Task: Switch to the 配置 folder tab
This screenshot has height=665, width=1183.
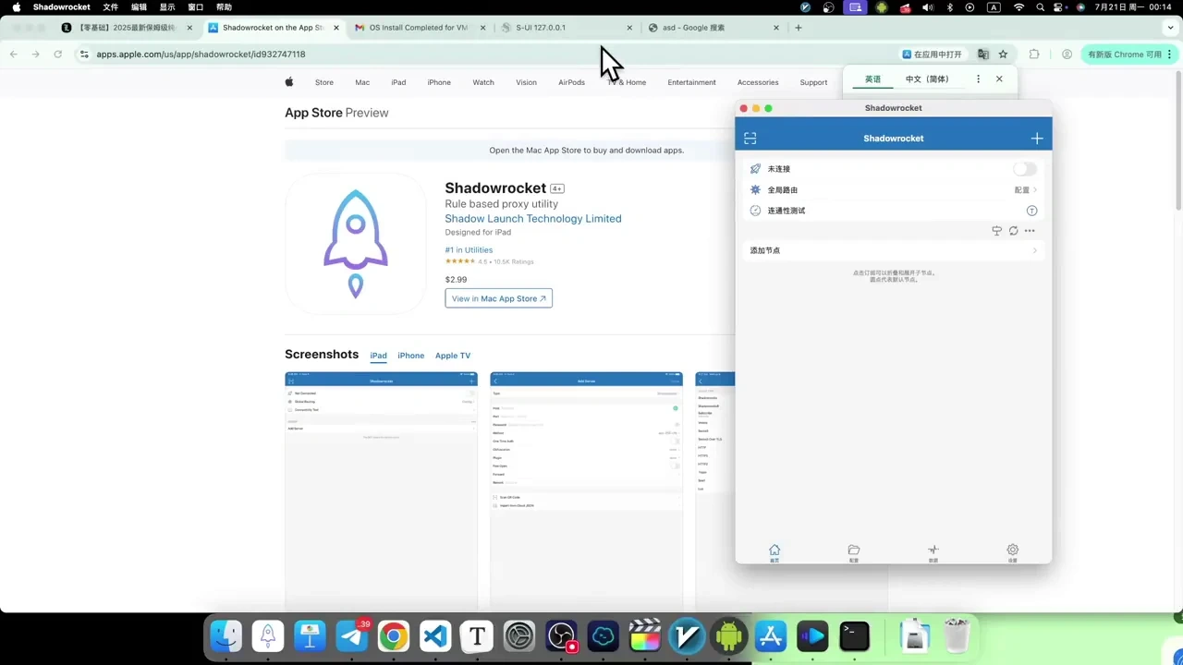Action: tap(853, 552)
